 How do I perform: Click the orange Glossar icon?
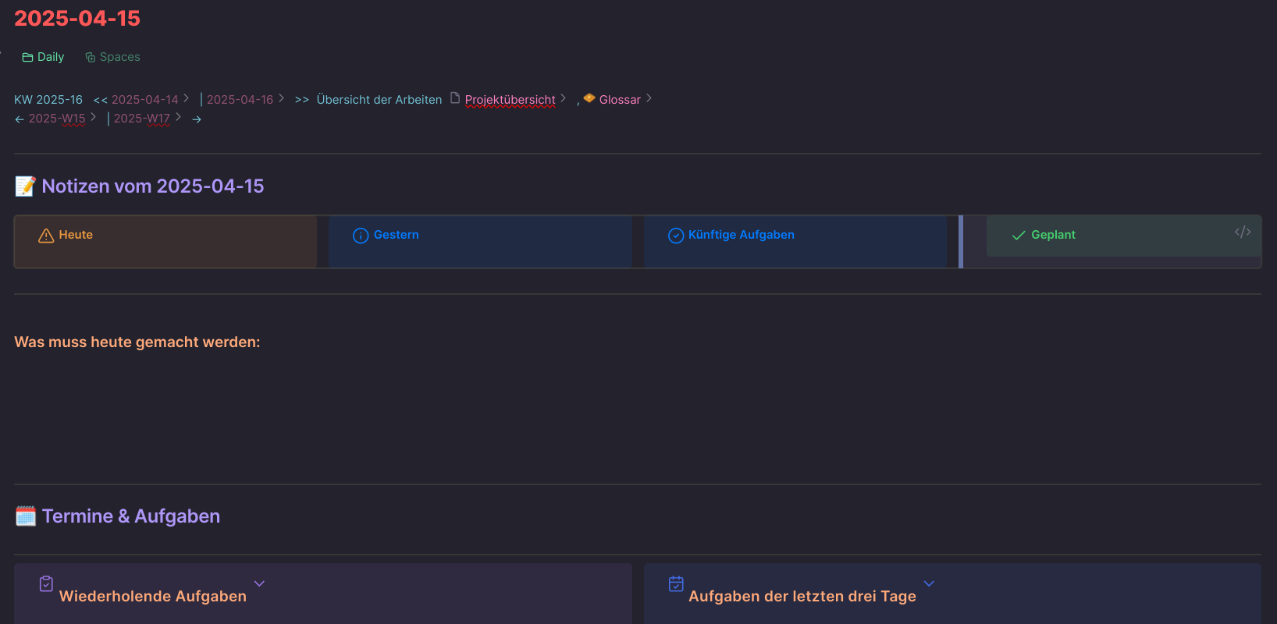coord(589,98)
